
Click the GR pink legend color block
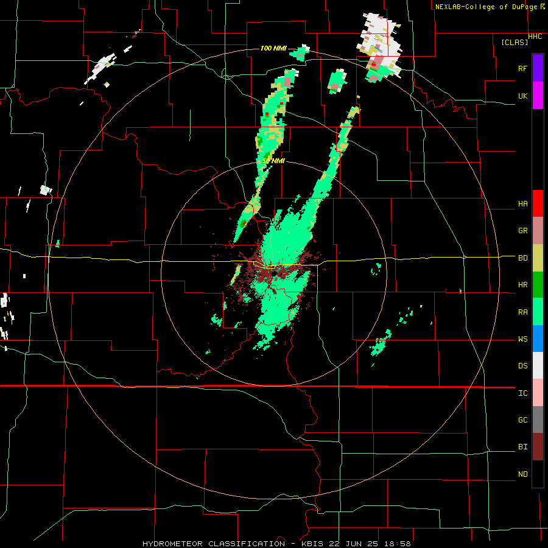pyautogui.click(x=538, y=231)
